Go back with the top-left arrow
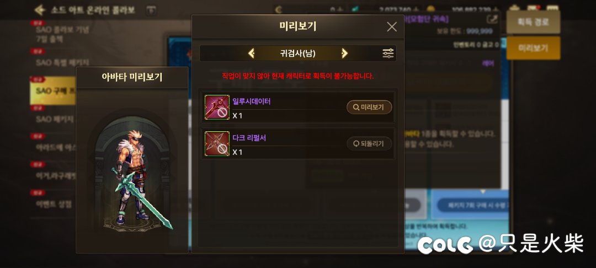596x268 pixels. click(x=40, y=10)
